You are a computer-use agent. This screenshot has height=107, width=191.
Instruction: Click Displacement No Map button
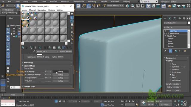60,78
